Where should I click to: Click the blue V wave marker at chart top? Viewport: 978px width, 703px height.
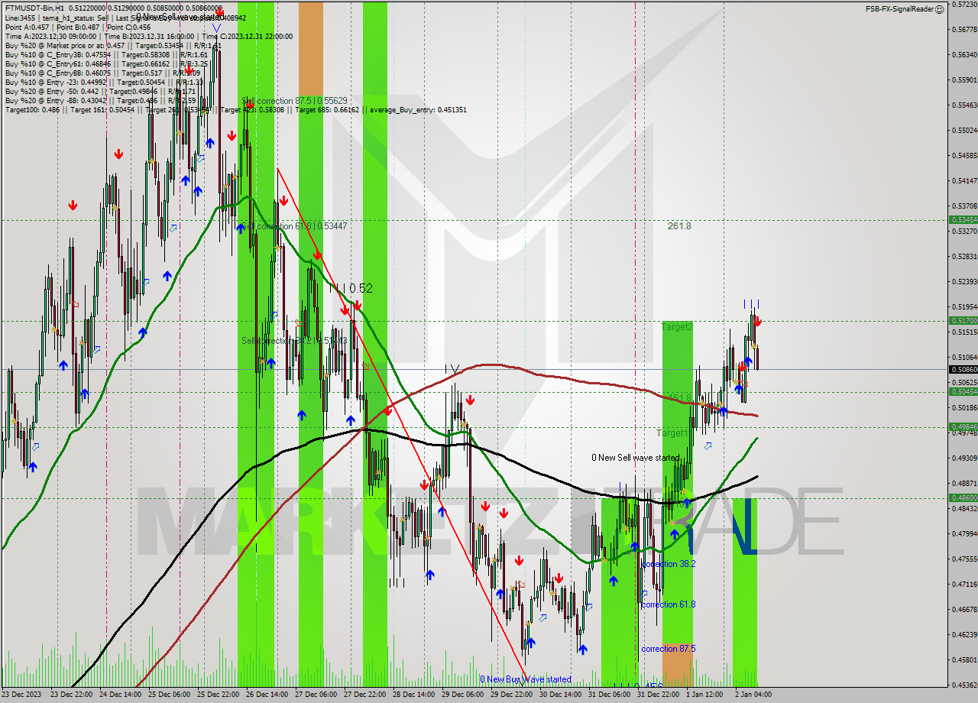(217, 28)
